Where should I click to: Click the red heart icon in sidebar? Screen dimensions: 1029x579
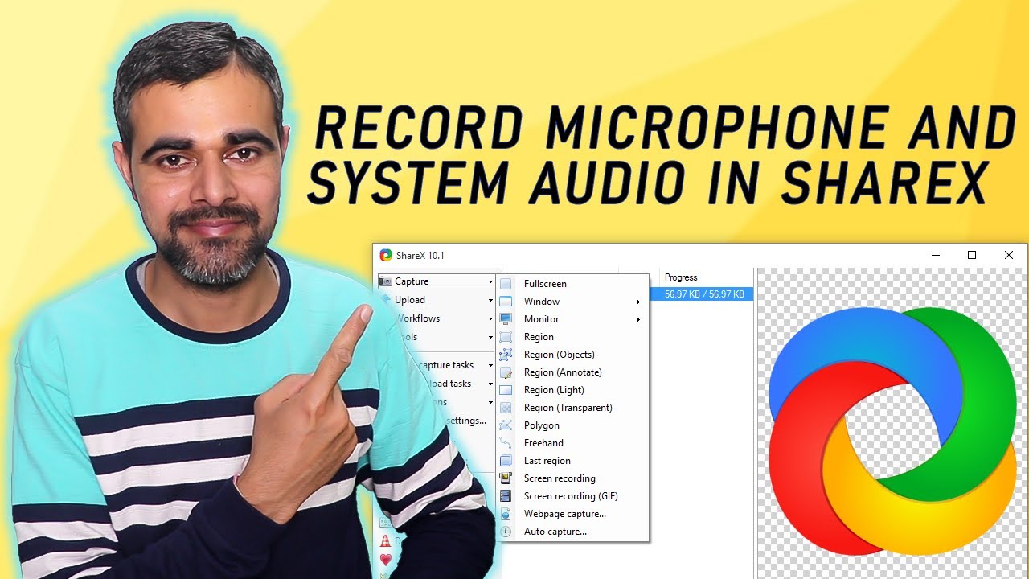coord(386,559)
